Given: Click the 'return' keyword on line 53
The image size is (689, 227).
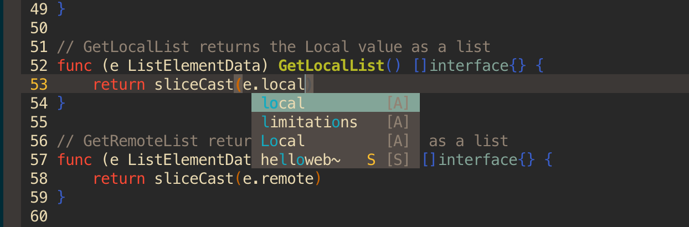Looking at the screenshot, I should point(119,84).
